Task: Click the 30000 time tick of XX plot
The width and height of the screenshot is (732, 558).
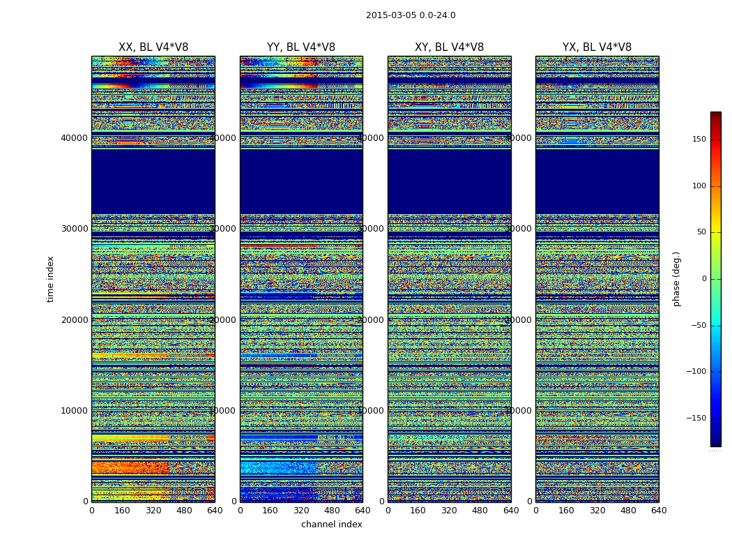Action: (x=74, y=229)
